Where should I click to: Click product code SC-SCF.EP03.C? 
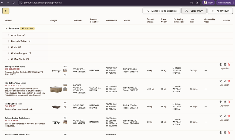coord(12,69)
